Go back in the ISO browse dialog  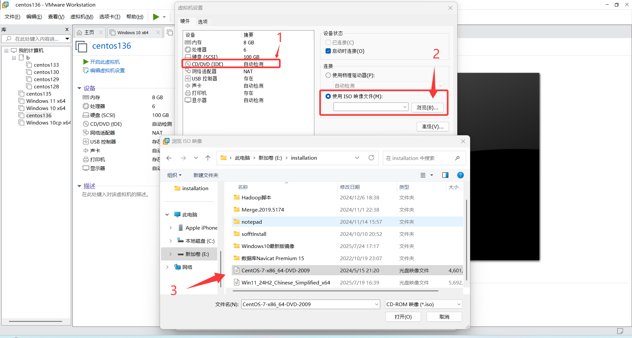tap(169, 158)
